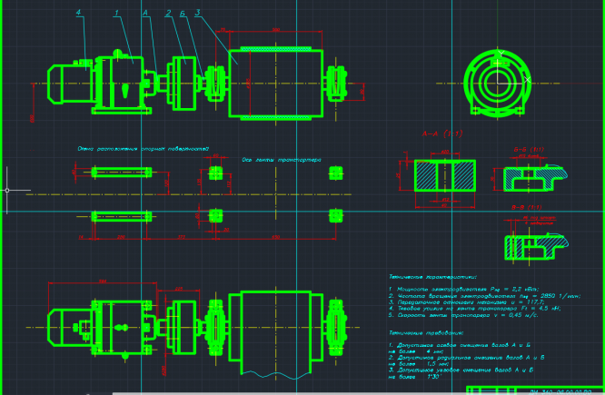Click the 'Ось ленты транспортера' annotation

282,160
